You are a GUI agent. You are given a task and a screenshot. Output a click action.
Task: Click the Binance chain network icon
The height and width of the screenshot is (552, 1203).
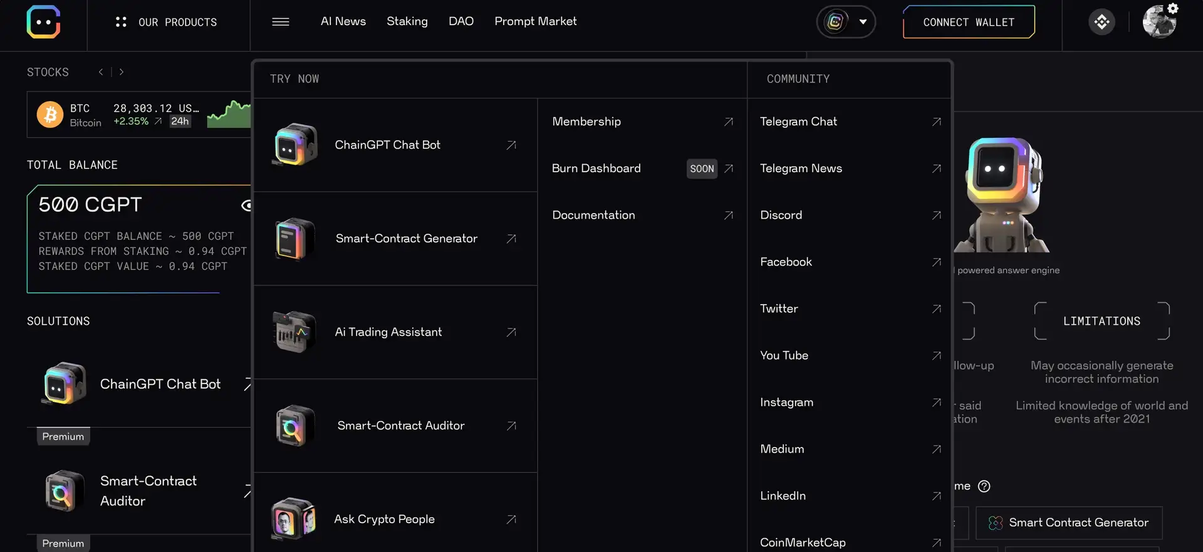[1101, 22]
